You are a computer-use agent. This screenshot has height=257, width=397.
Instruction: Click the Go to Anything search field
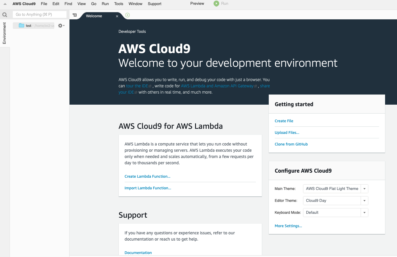(40, 15)
